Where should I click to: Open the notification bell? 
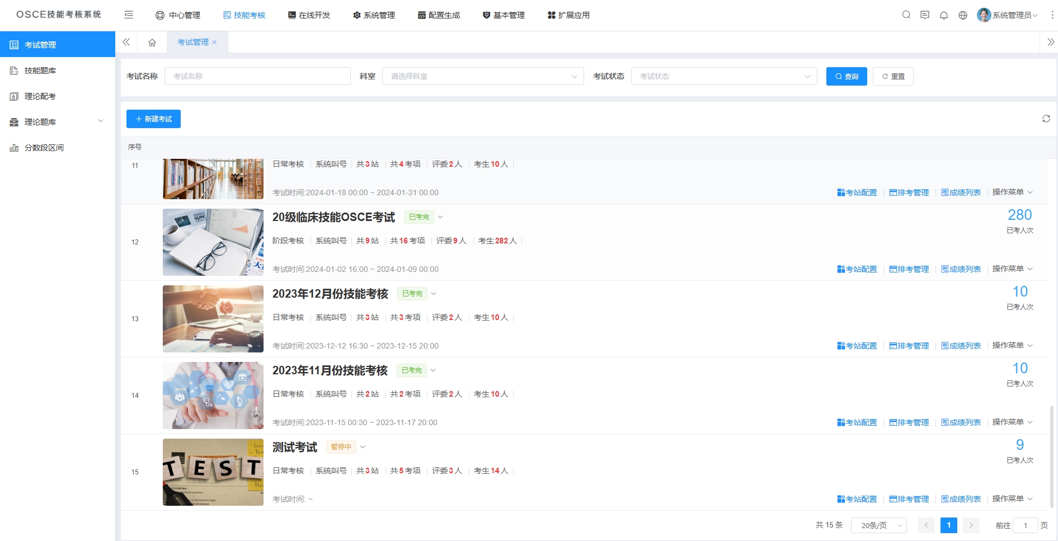coord(943,15)
